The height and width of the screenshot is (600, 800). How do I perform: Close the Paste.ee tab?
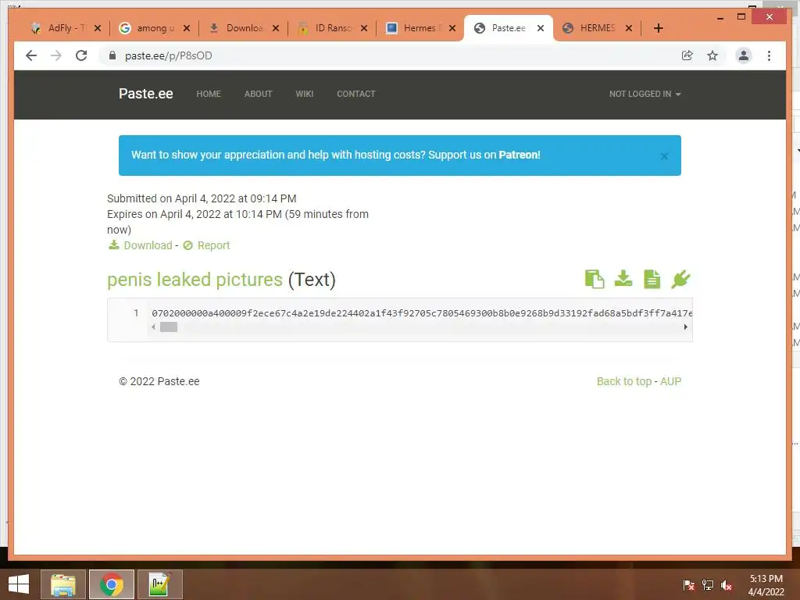(x=541, y=28)
